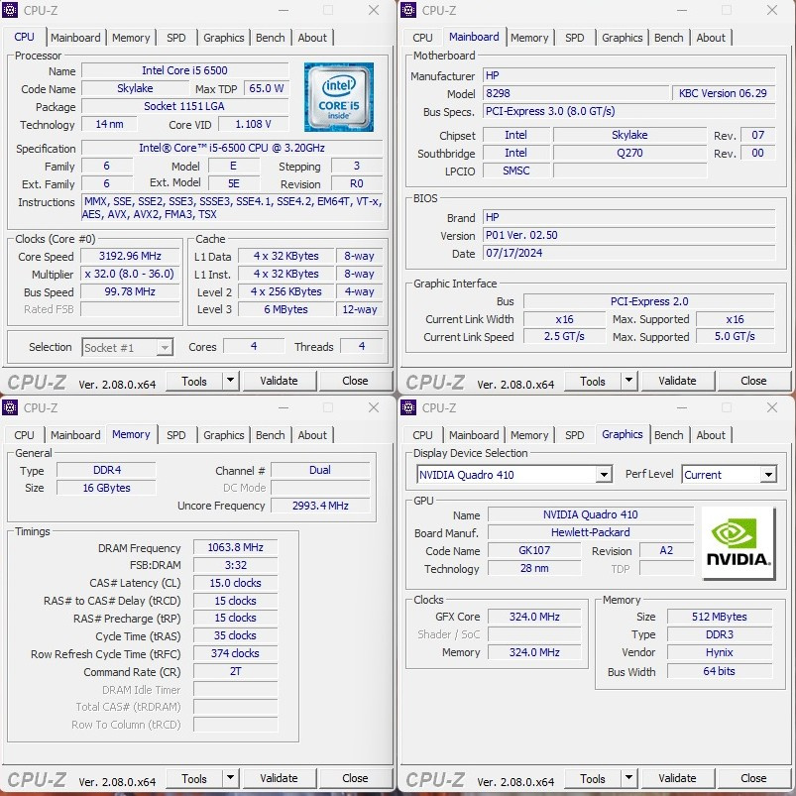Click Tools dropdown arrow in the Processor window
This screenshot has width=796, height=796.
click(x=230, y=381)
